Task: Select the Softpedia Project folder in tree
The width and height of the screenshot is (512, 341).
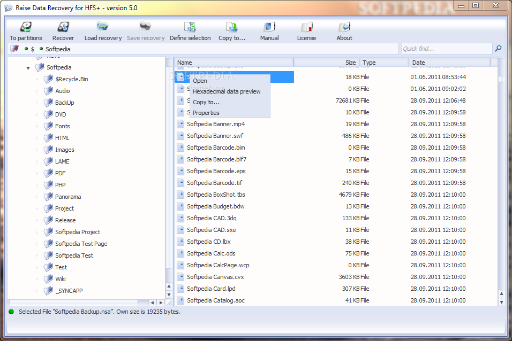Action: click(77, 232)
